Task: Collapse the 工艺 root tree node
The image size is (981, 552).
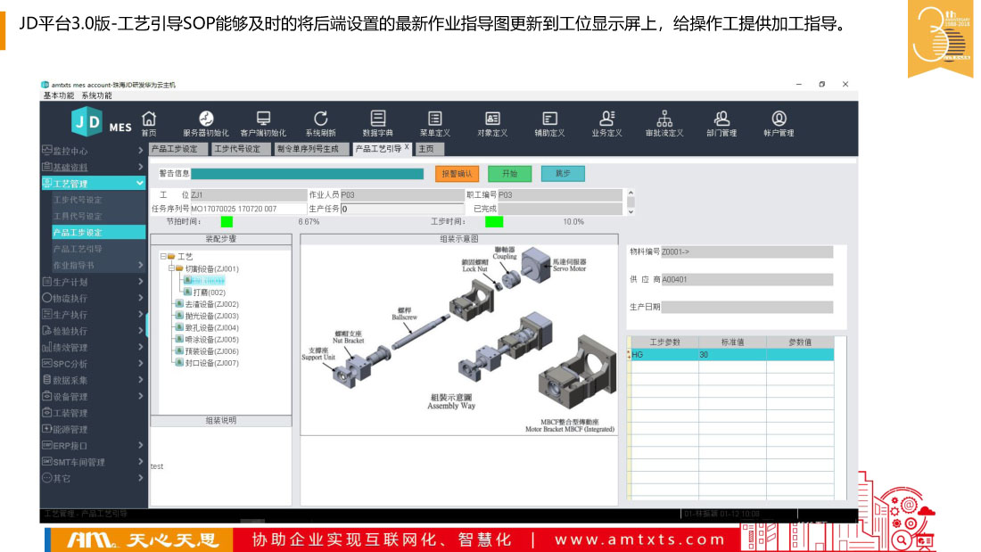Action: (161, 257)
